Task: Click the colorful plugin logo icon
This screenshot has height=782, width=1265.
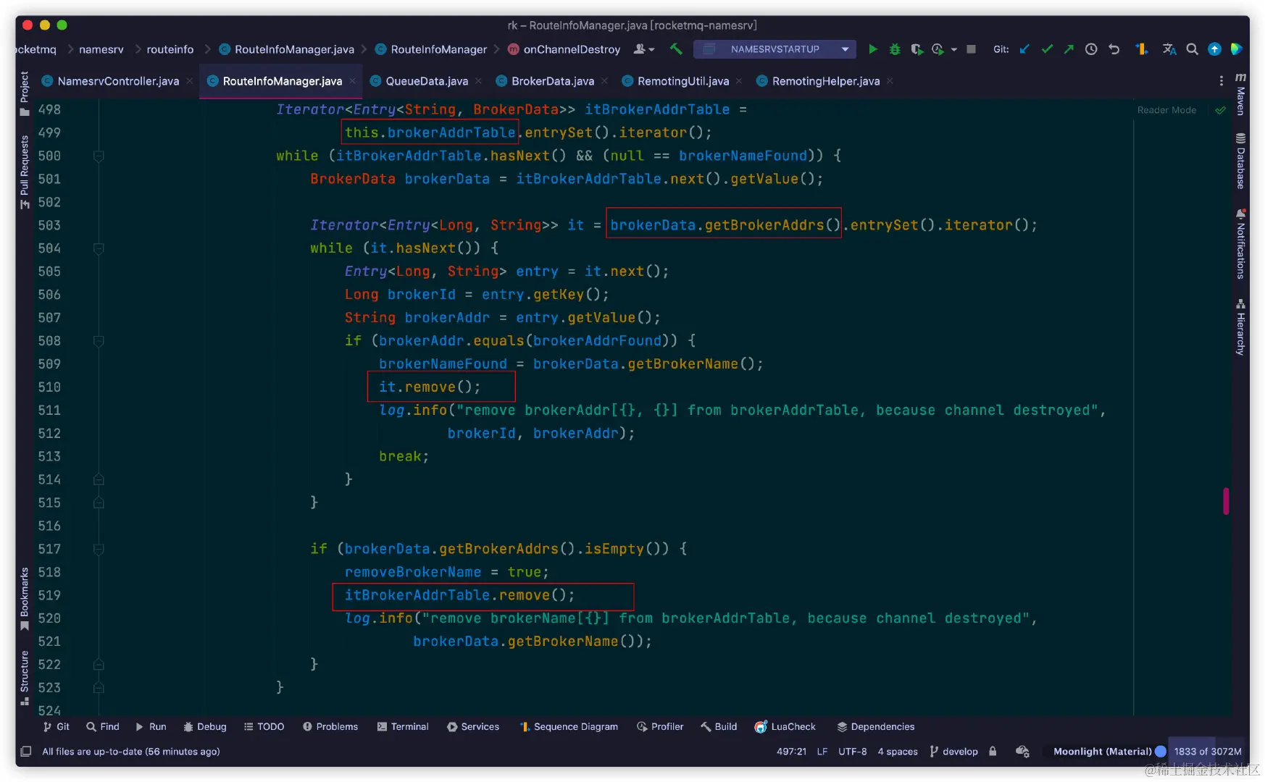Action: tap(1237, 49)
